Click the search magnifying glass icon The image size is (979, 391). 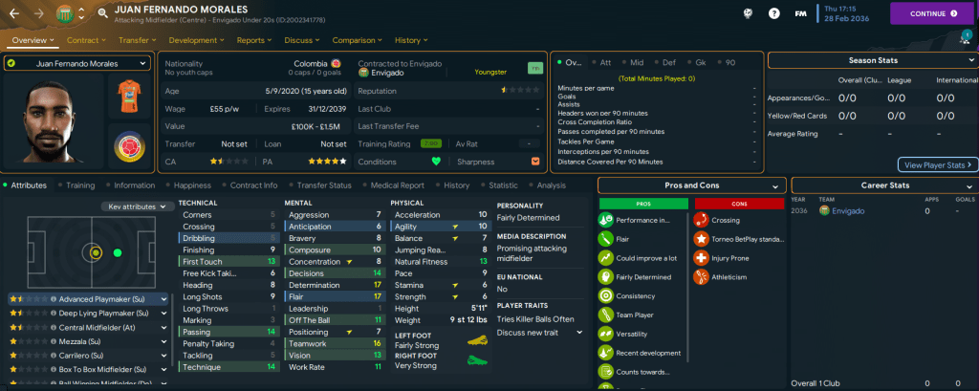click(115, 14)
